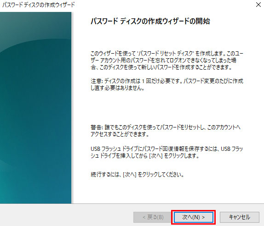The image size is (264, 226).
Task: Click the line ending with 作成し直す必要はありません。
Action: (118, 88)
